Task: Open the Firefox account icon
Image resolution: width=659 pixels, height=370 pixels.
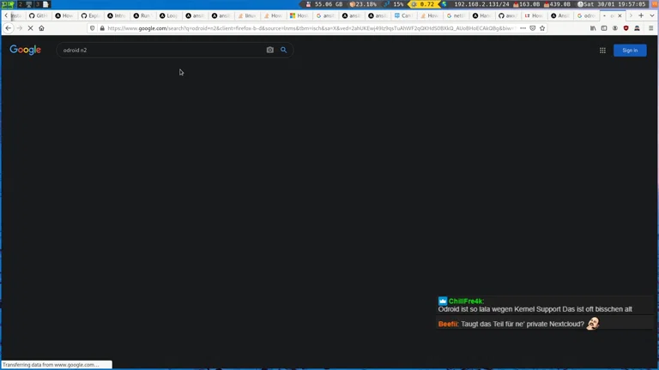Action: (615, 28)
